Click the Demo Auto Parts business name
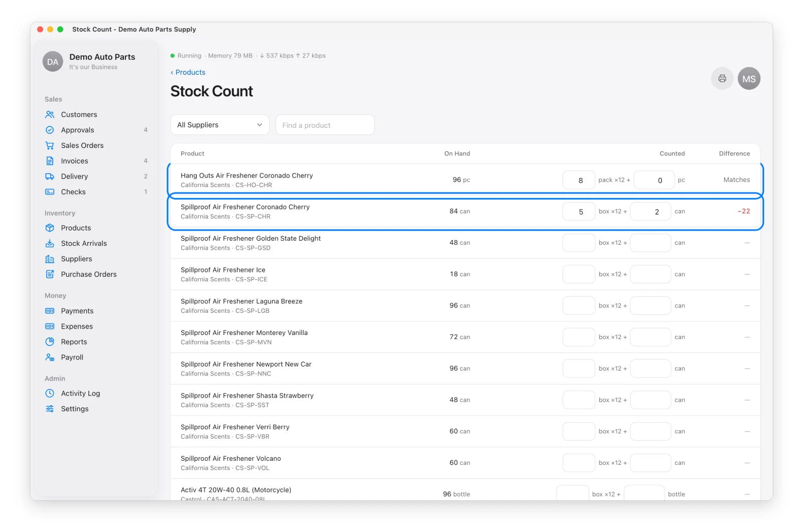The width and height of the screenshot is (803, 523). [102, 57]
